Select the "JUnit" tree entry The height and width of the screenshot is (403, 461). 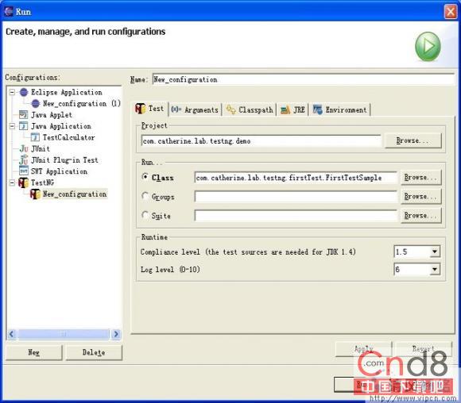pyautogui.click(x=41, y=149)
